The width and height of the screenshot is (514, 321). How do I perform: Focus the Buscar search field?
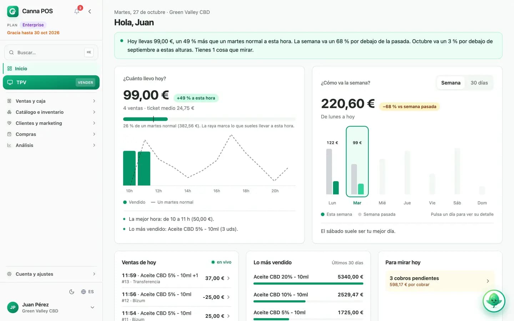pyautogui.click(x=51, y=52)
